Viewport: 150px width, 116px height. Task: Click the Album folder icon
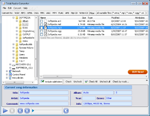click(20, 21)
